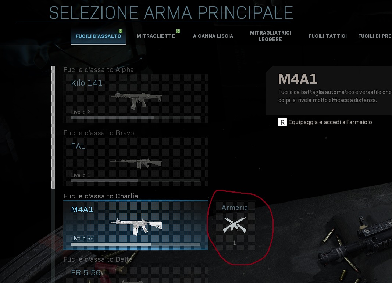Viewport: 392px width, 283px height.
Task: Open the Armeria crossed rifles icon
Action: tap(235, 225)
